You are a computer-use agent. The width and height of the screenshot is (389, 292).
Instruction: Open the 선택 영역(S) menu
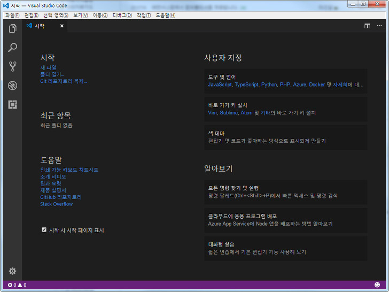tap(56, 16)
